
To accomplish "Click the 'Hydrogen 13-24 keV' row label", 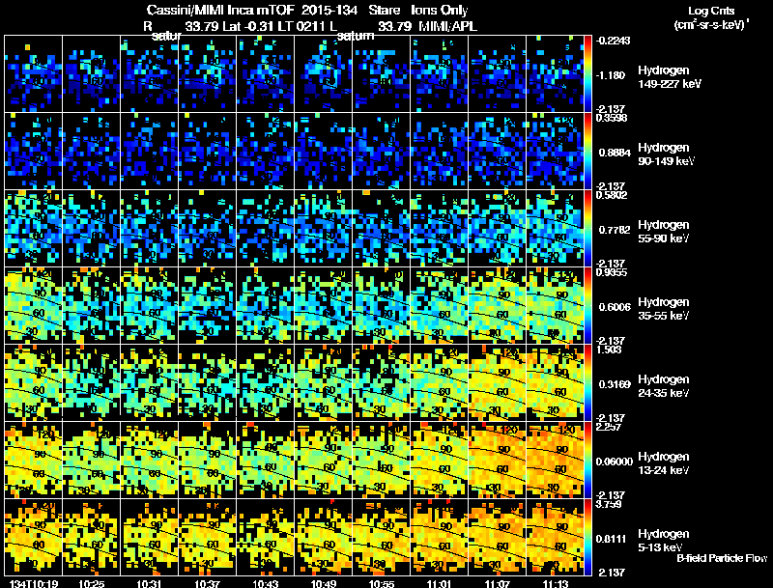I will click(664, 463).
